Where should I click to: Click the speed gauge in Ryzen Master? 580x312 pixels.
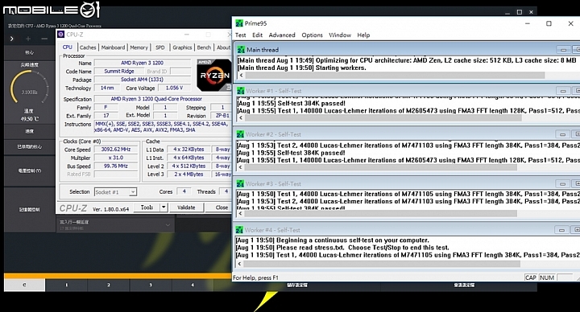click(29, 88)
